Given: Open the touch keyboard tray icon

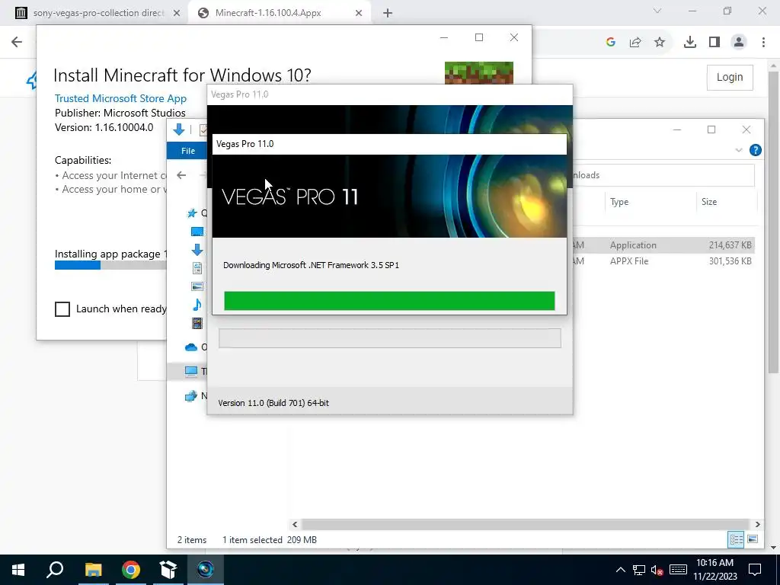Looking at the screenshot, I should tap(679, 570).
